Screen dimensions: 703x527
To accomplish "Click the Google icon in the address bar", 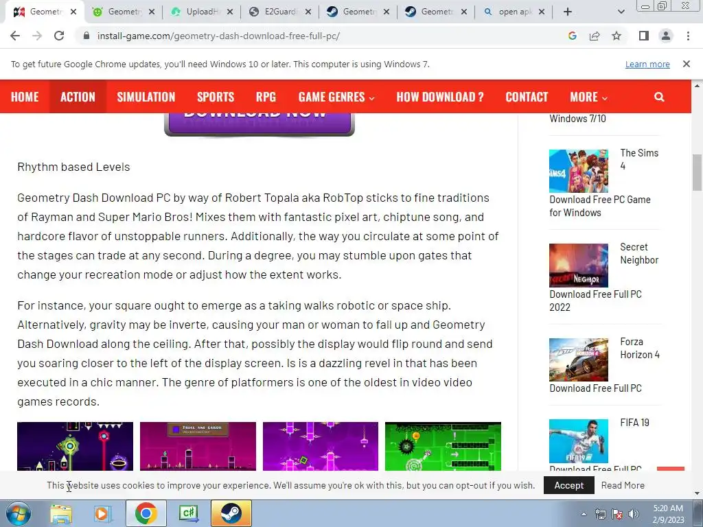I will [x=572, y=36].
